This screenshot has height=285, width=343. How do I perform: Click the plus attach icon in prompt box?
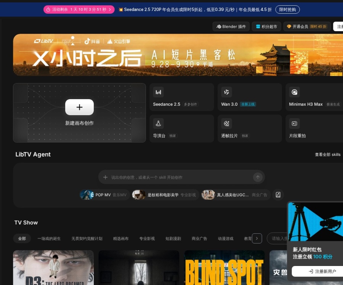coord(106,177)
